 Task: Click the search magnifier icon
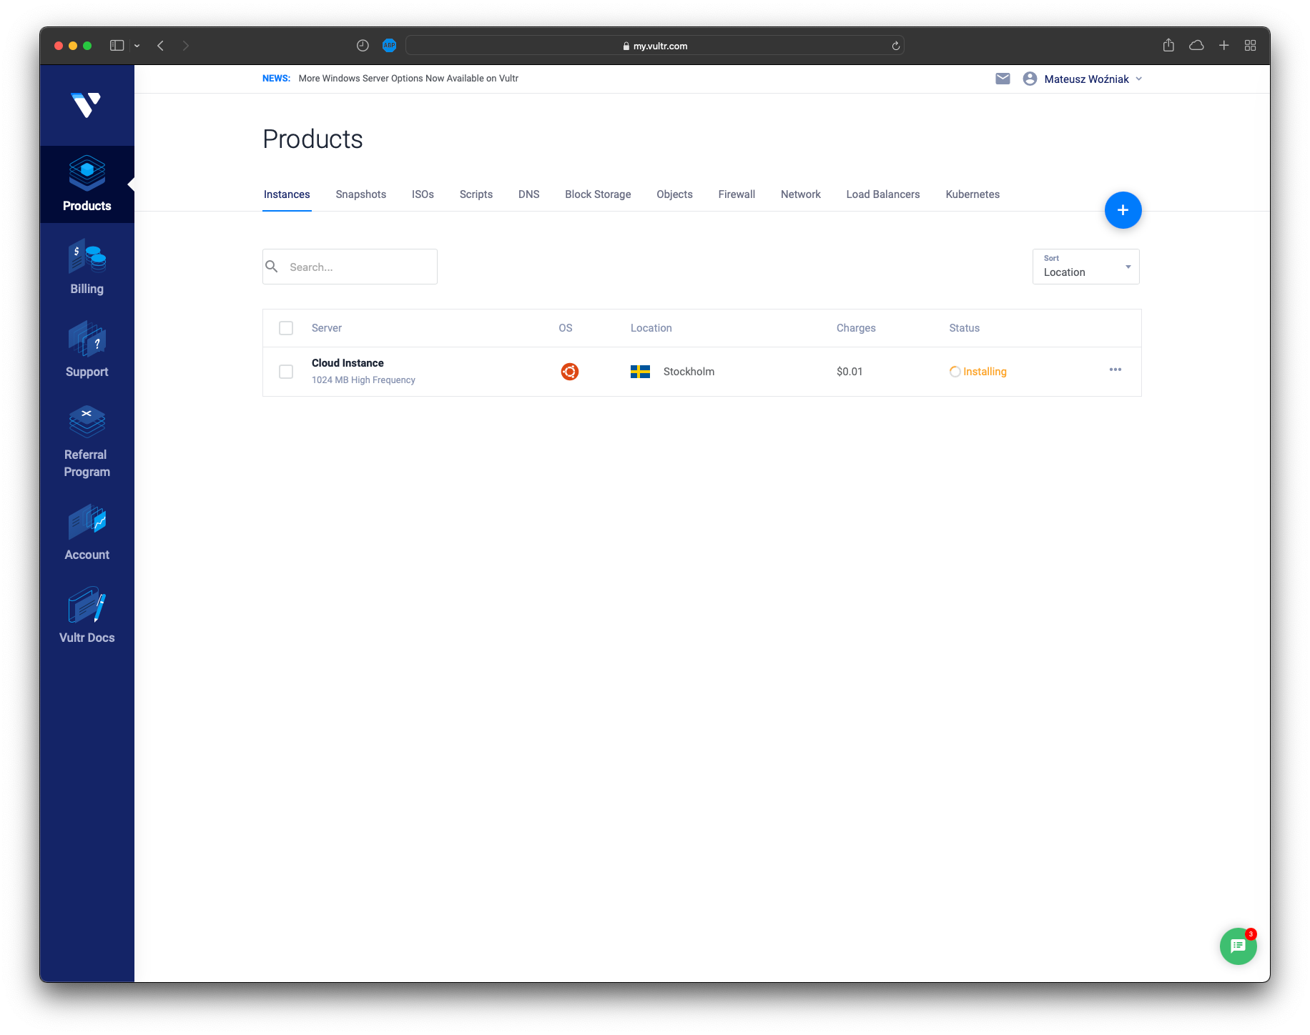tap(272, 267)
